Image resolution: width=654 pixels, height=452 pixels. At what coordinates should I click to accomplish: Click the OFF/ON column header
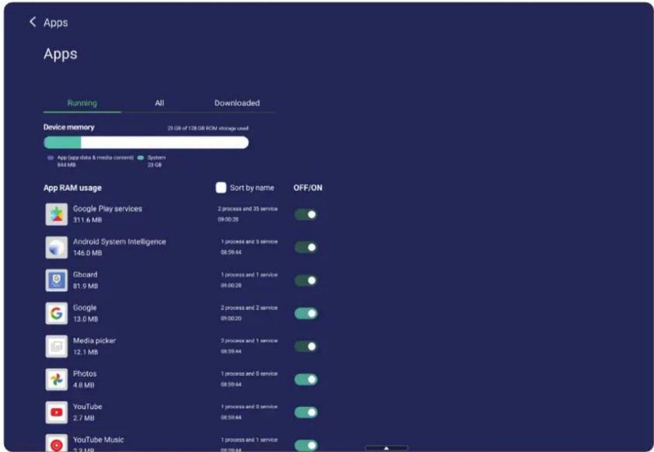point(308,188)
